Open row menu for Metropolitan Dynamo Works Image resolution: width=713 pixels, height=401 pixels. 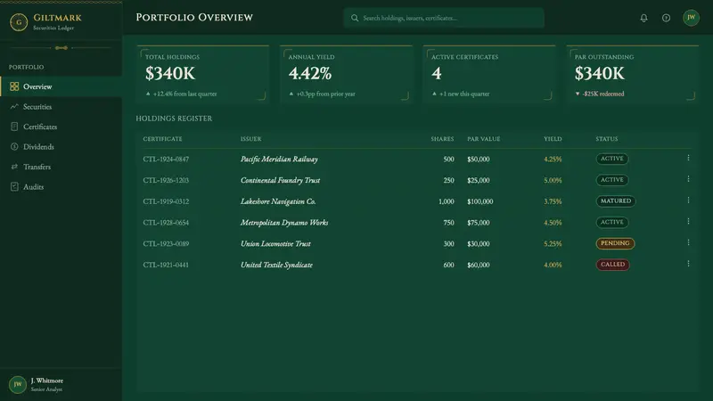688,221
